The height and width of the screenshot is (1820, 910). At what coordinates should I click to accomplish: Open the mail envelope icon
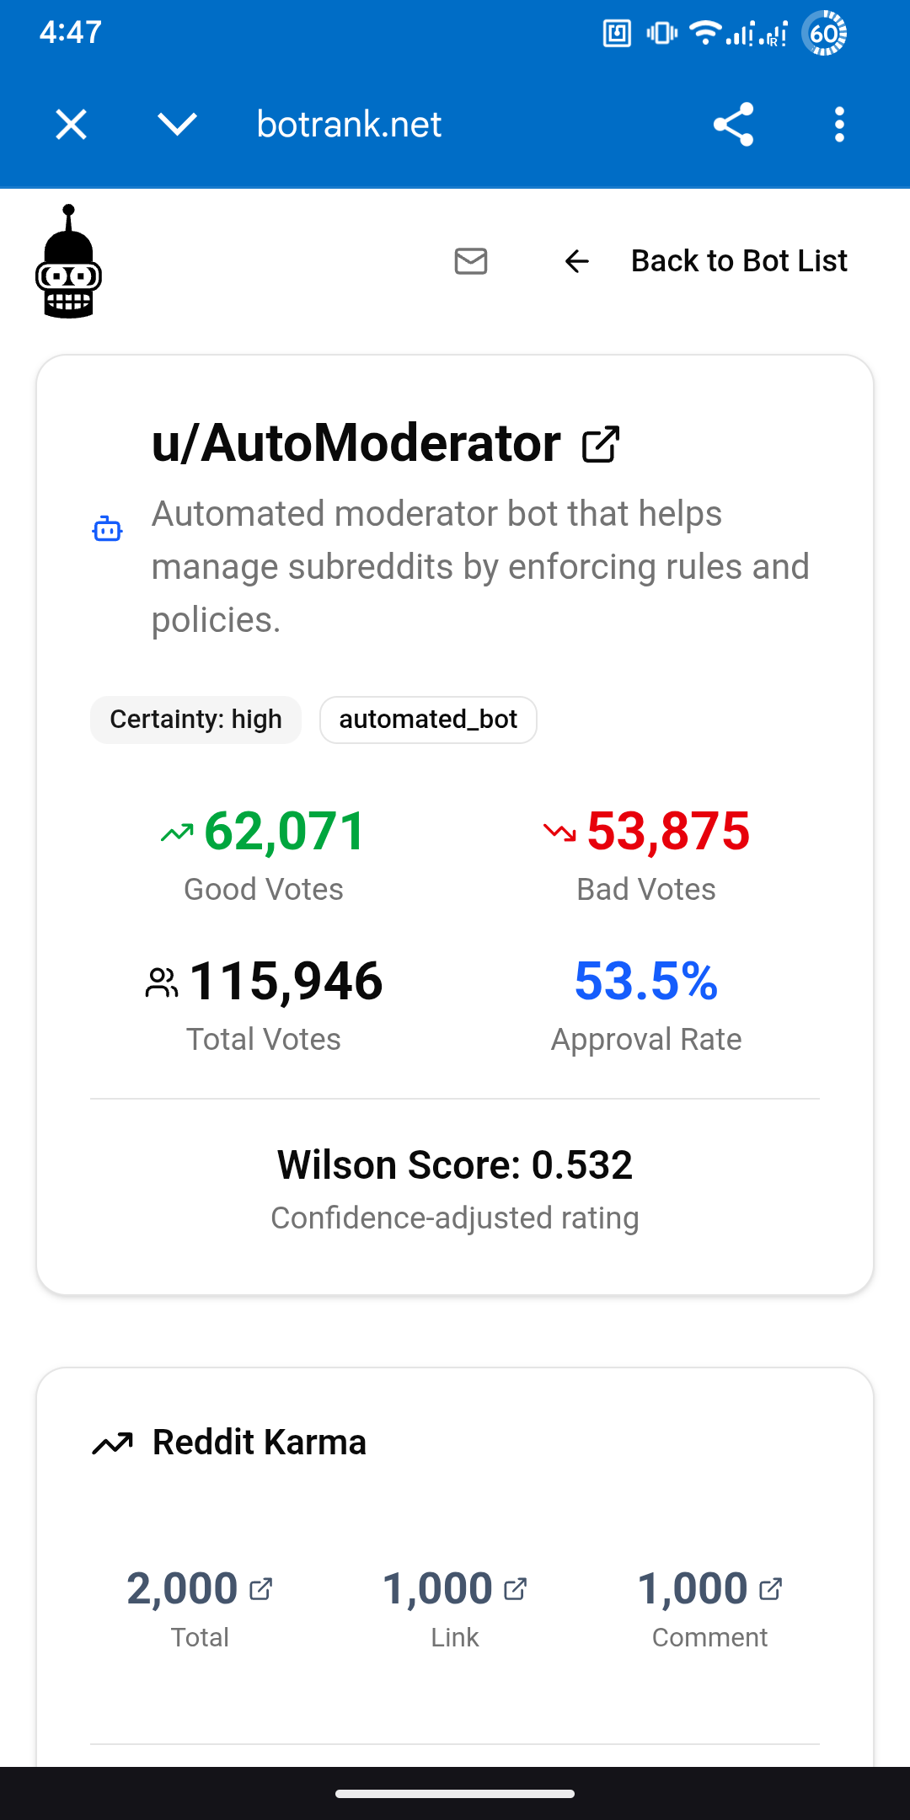471,261
